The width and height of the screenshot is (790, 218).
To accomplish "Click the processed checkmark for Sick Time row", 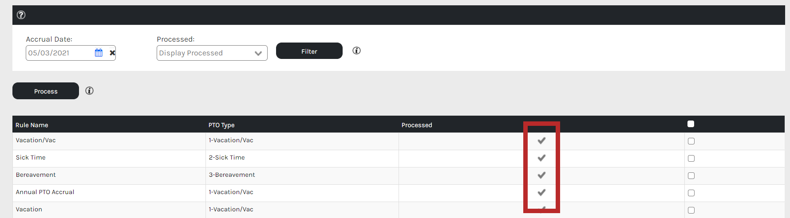I will coord(541,158).
